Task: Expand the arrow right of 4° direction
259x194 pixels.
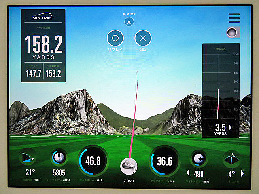Action: tap(242, 173)
